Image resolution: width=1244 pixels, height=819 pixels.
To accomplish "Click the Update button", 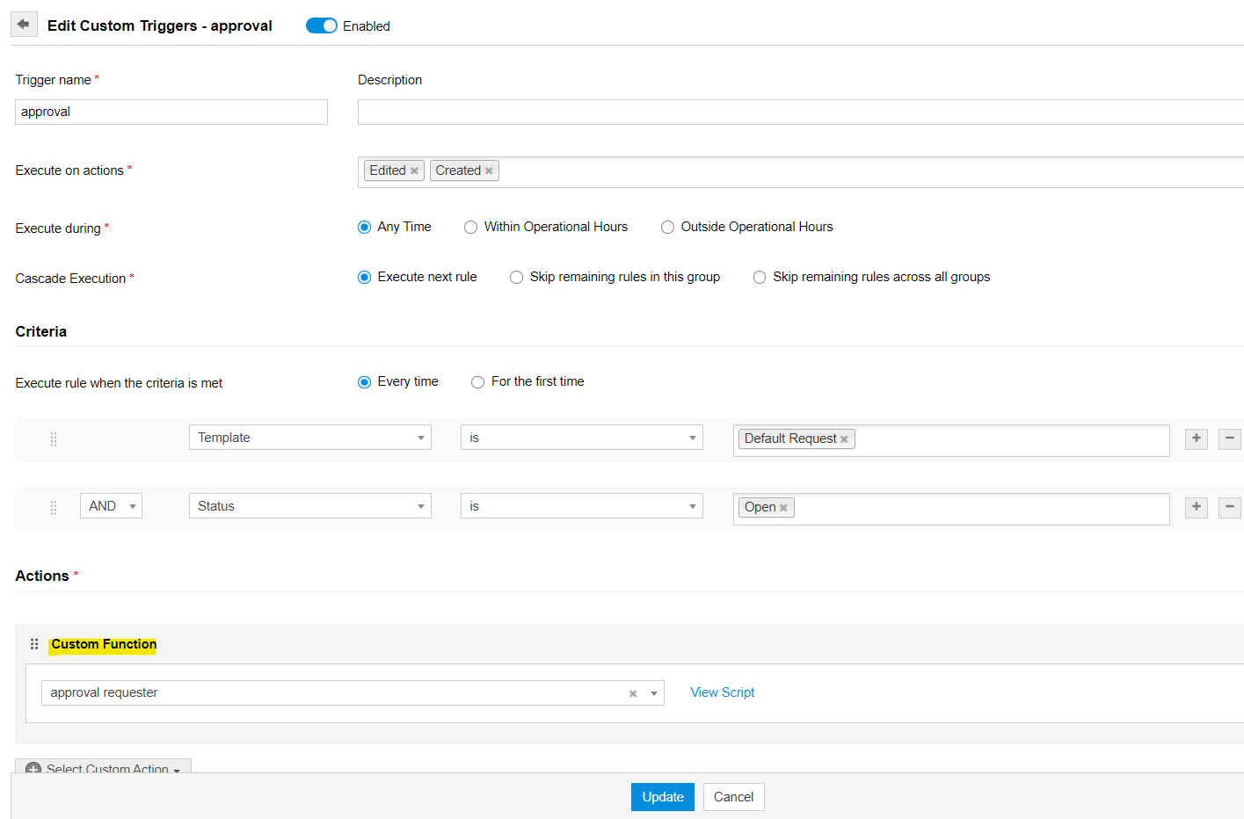I will (662, 797).
